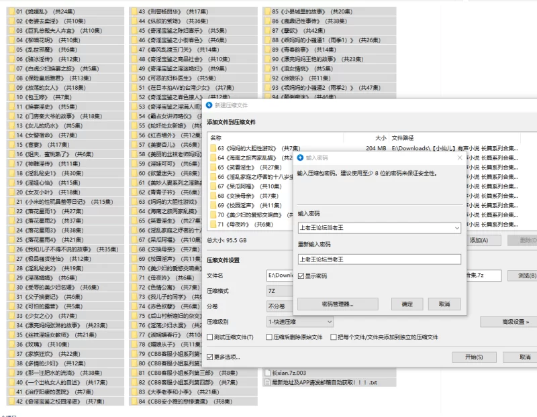The width and height of the screenshot is (537, 417).
Task: Select folder icon of 12《门房秦大爷的故事》
Action: point(11,116)
